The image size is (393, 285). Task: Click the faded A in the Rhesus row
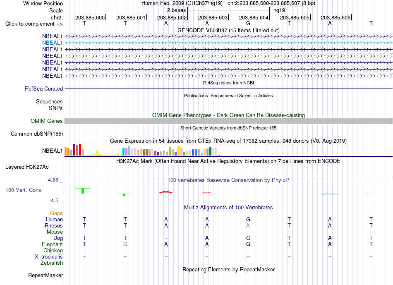(248, 225)
